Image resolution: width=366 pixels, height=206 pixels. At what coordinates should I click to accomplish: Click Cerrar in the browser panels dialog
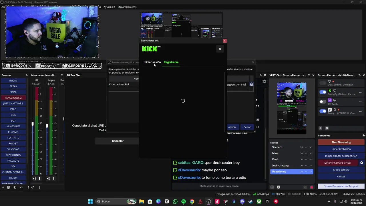(247, 127)
